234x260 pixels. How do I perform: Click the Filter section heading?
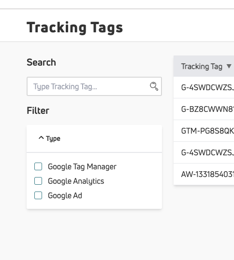(x=38, y=110)
